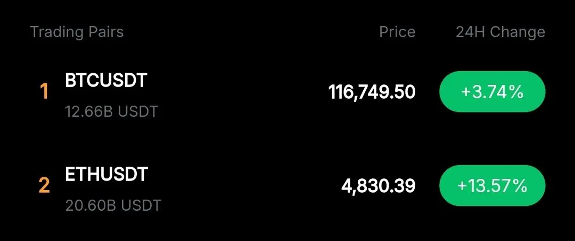Tap the USDT text under ETHUSDT
The width and height of the screenshot is (575, 241).
(141, 205)
